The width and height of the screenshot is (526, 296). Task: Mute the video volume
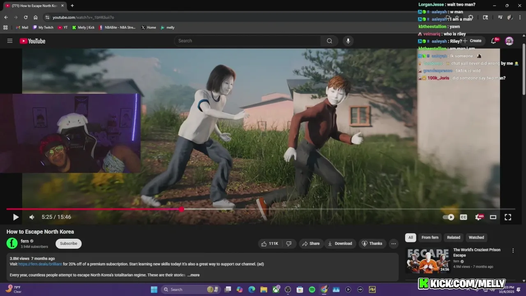(32, 217)
